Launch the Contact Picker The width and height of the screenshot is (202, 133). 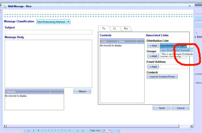point(162,77)
